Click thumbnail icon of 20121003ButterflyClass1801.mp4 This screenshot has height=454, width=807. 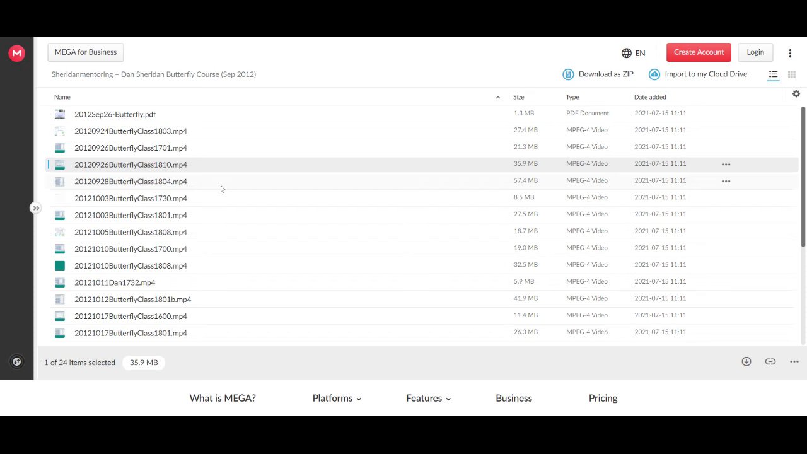click(60, 215)
